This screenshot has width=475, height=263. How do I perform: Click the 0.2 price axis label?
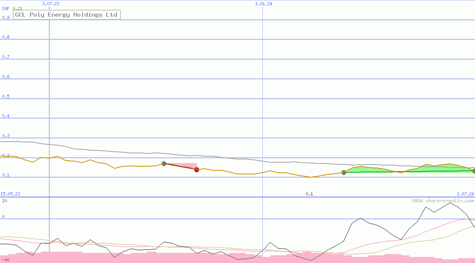click(6, 156)
